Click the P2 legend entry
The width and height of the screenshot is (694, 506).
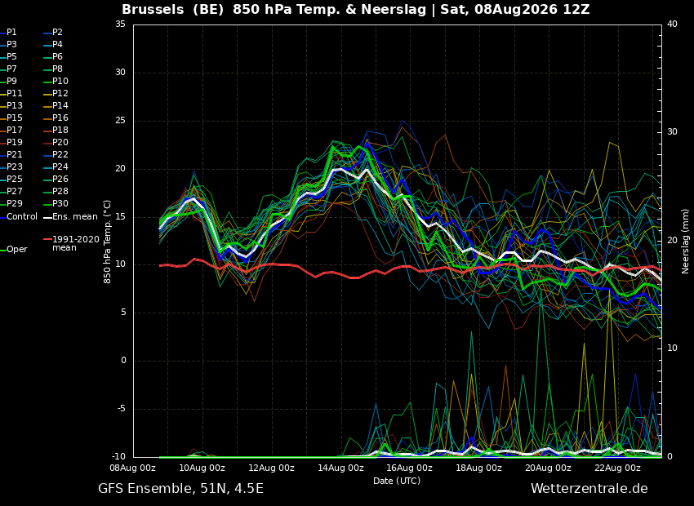[x=53, y=33]
